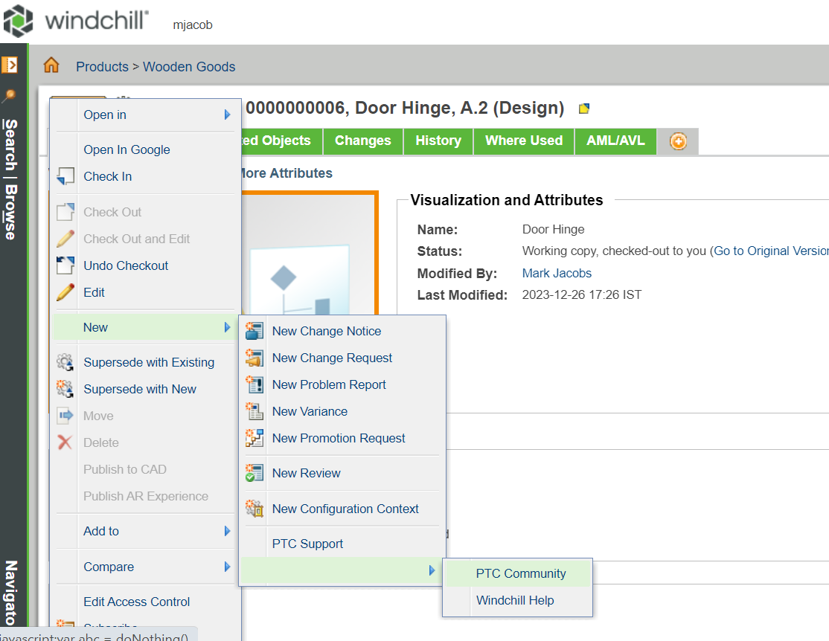Switch to the Changes tab
Image resolution: width=829 pixels, height=641 pixels.
pyautogui.click(x=362, y=141)
